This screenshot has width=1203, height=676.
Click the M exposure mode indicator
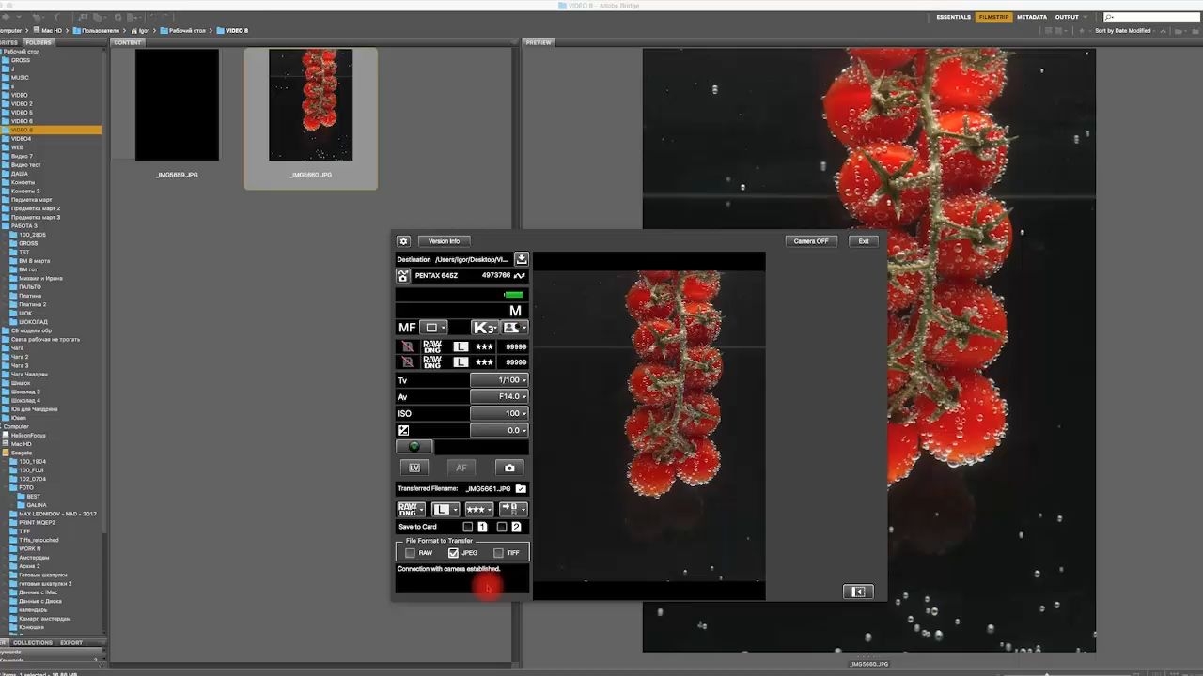pyautogui.click(x=515, y=311)
